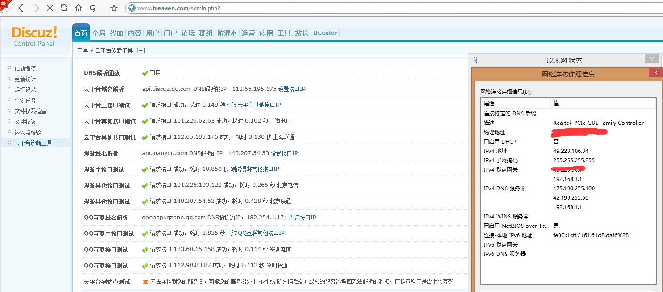
Task: Go back with the browser back arrow
Action: [22, 8]
